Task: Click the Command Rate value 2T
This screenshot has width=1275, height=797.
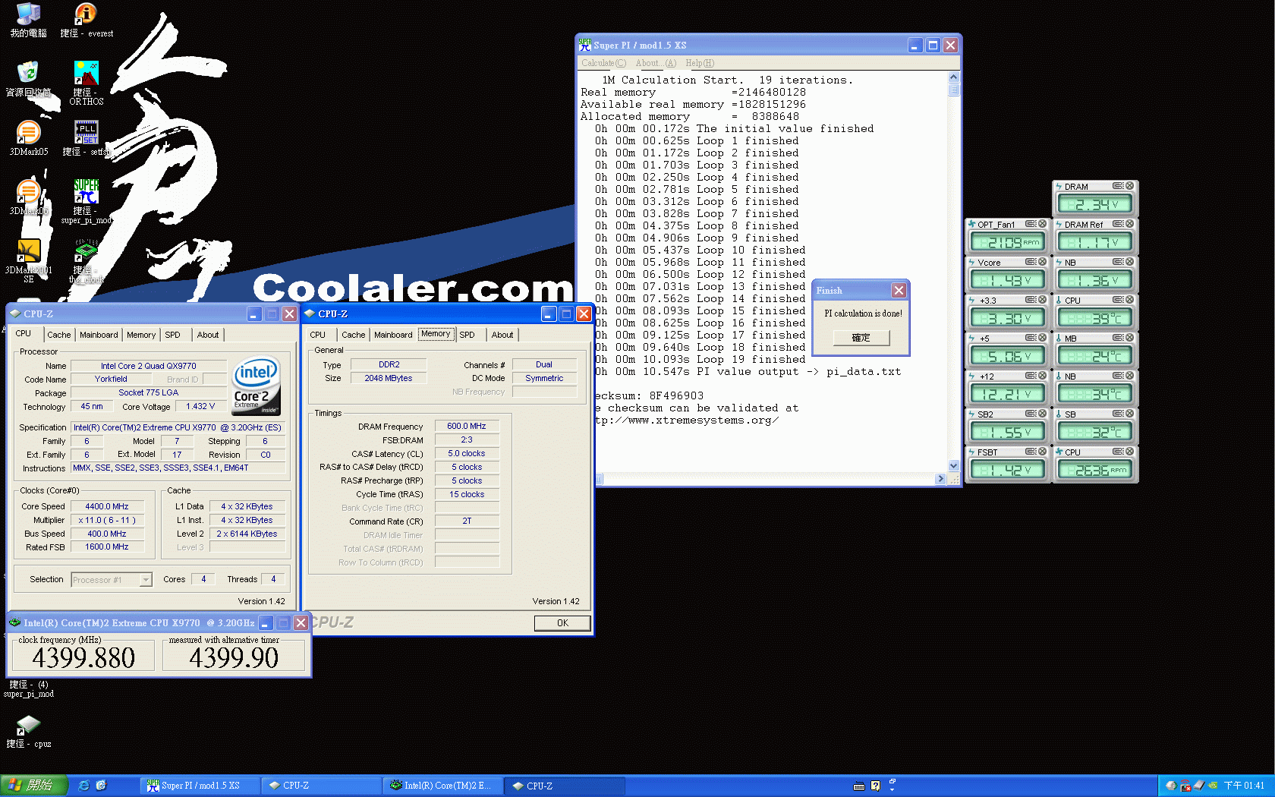Action: [x=467, y=521]
